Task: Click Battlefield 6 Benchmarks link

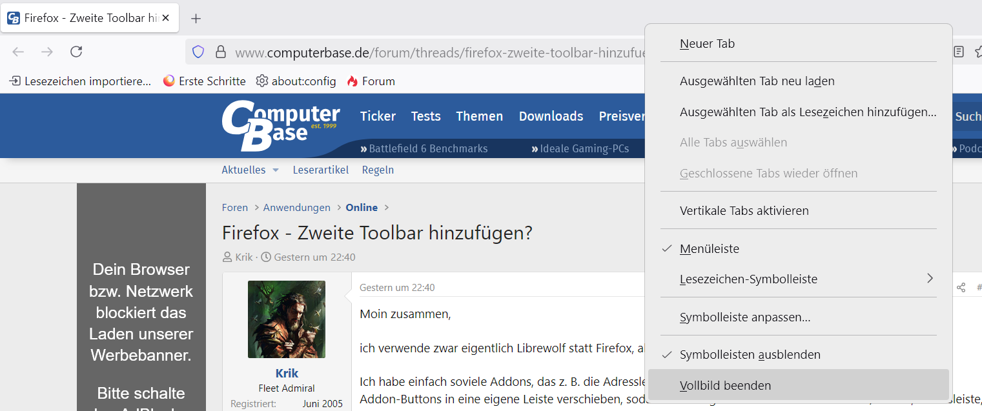Action: click(x=424, y=149)
